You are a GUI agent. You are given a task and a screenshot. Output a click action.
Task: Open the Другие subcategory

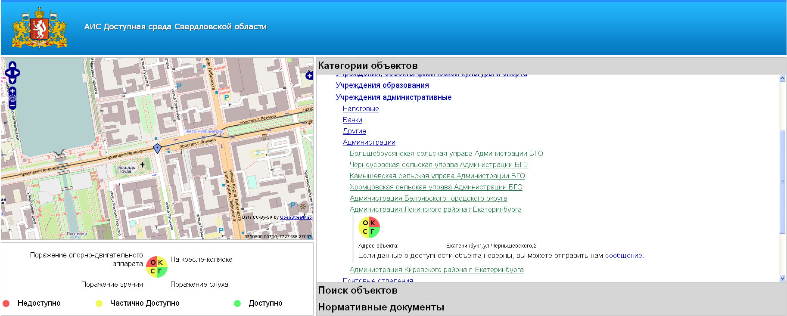coord(355,131)
